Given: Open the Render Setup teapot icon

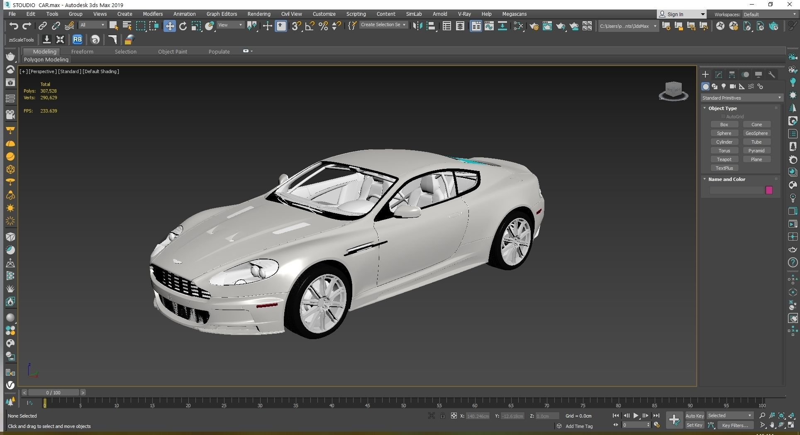Looking at the screenshot, I should point(534,26).
